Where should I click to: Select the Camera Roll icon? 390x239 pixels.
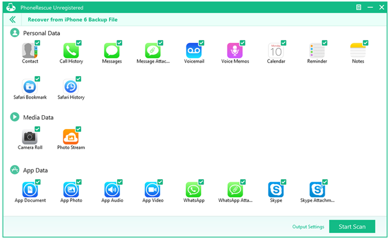29,137
